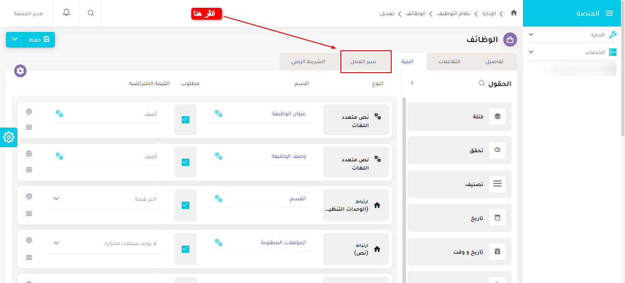Collapse the الادارة section in the right sidebar
Image resolution: width=625 pixels, height=283 pixels.
(x=531, y=34)
